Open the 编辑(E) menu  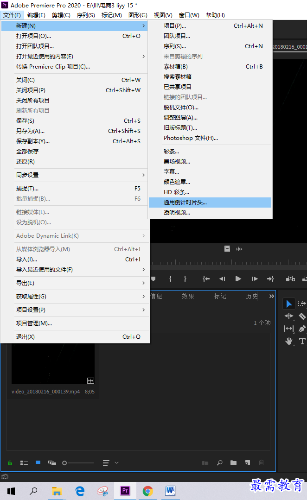pyautogui.click(x=36, y=15)
